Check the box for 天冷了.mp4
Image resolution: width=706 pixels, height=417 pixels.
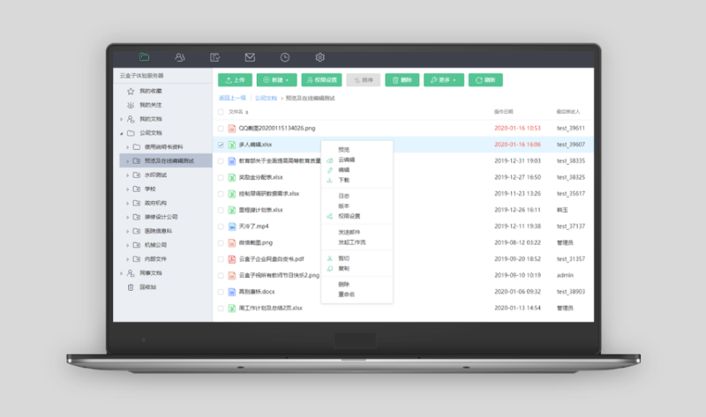tap(221, 227)
